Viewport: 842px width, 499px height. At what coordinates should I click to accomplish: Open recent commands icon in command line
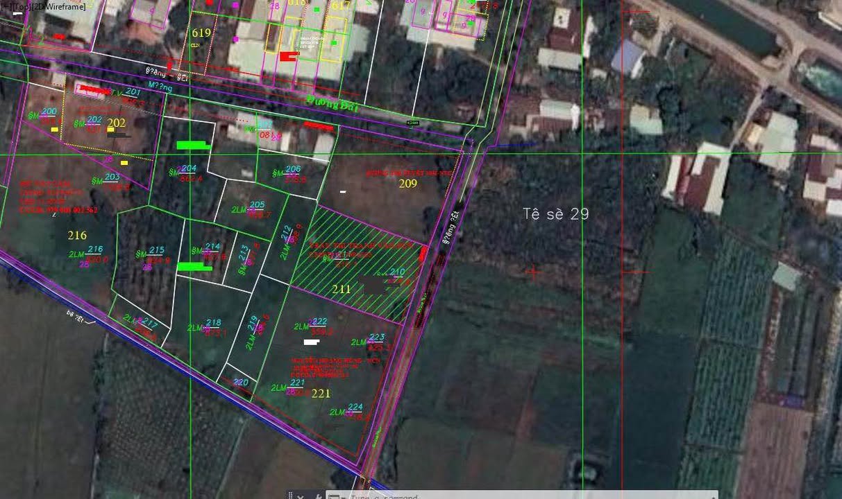click(335, 496)
